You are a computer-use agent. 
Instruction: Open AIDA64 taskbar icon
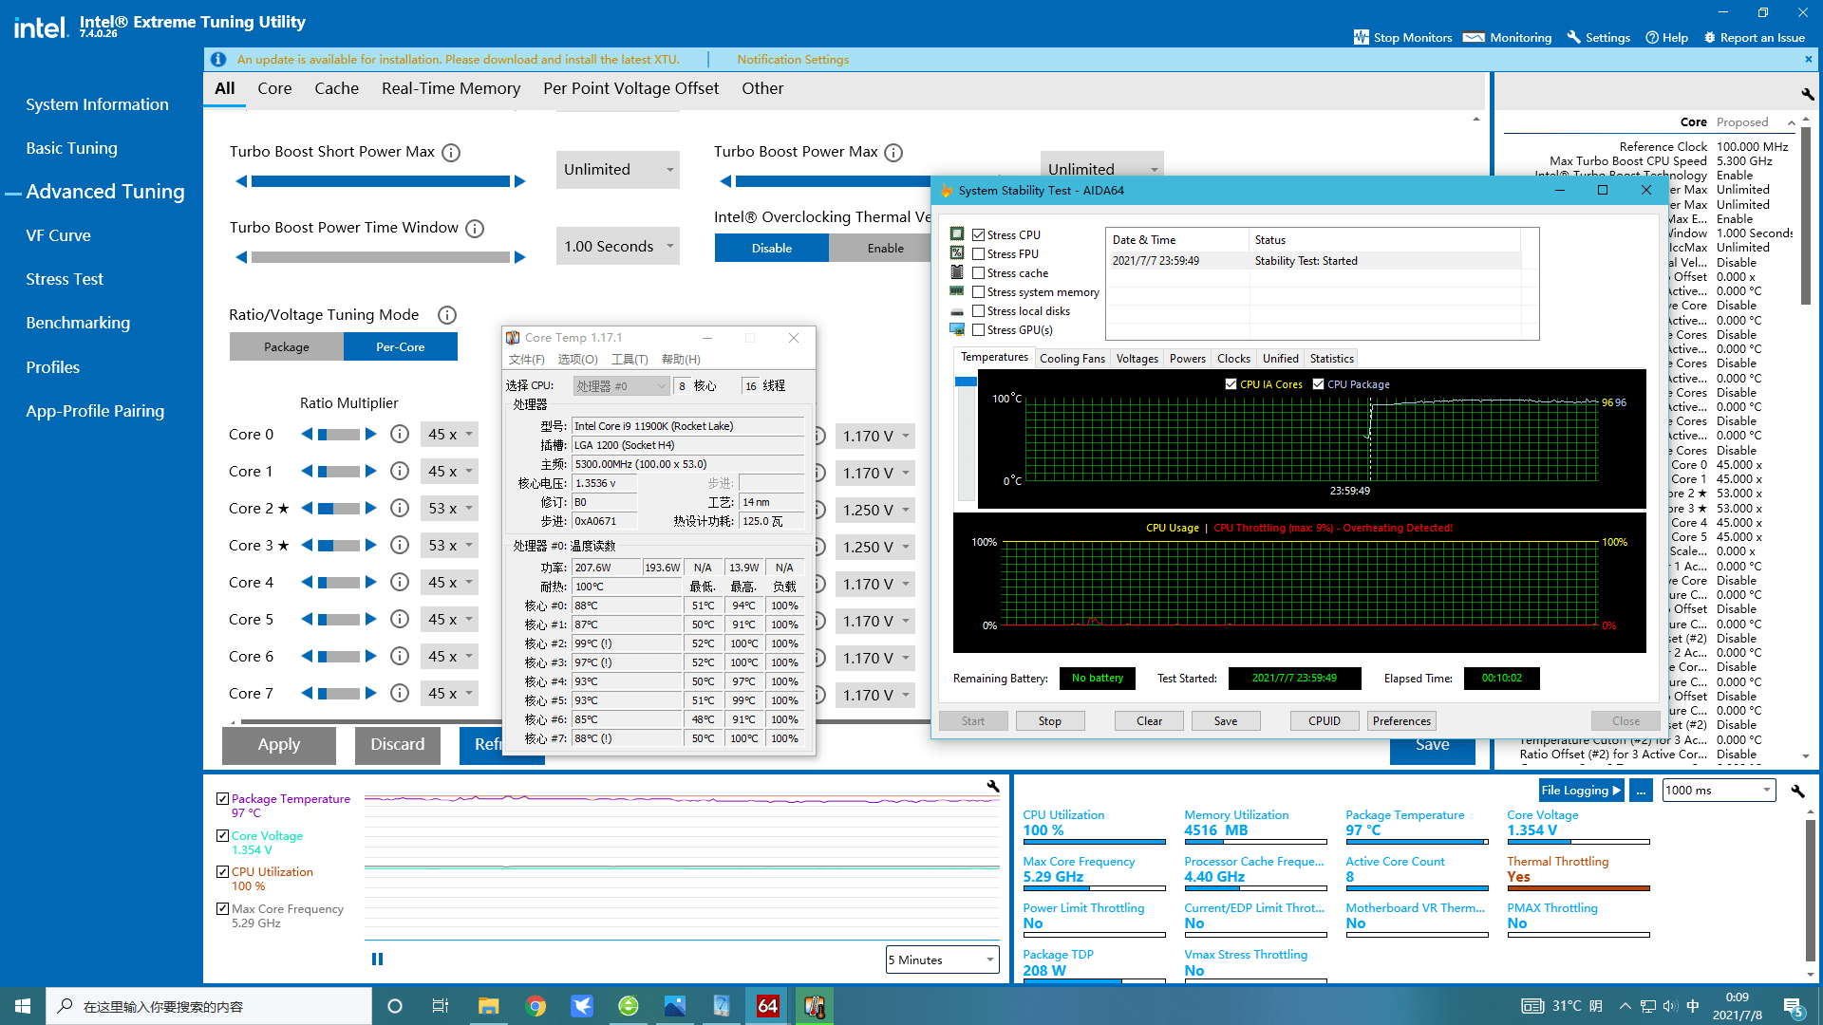[768, 1006]
